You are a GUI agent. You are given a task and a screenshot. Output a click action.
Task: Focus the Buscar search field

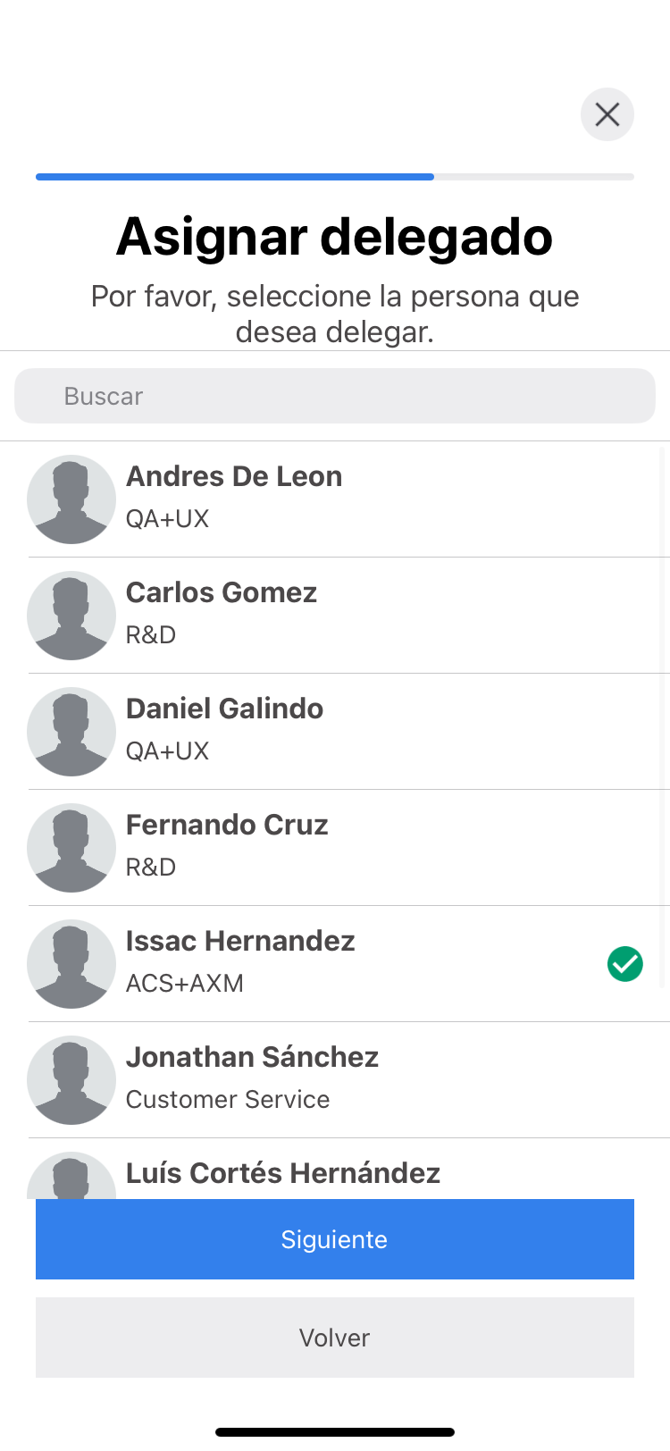click(335, 396)
